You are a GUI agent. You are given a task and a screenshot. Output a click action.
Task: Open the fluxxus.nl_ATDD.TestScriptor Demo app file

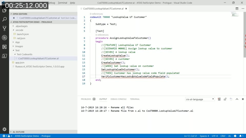point(40,66)
